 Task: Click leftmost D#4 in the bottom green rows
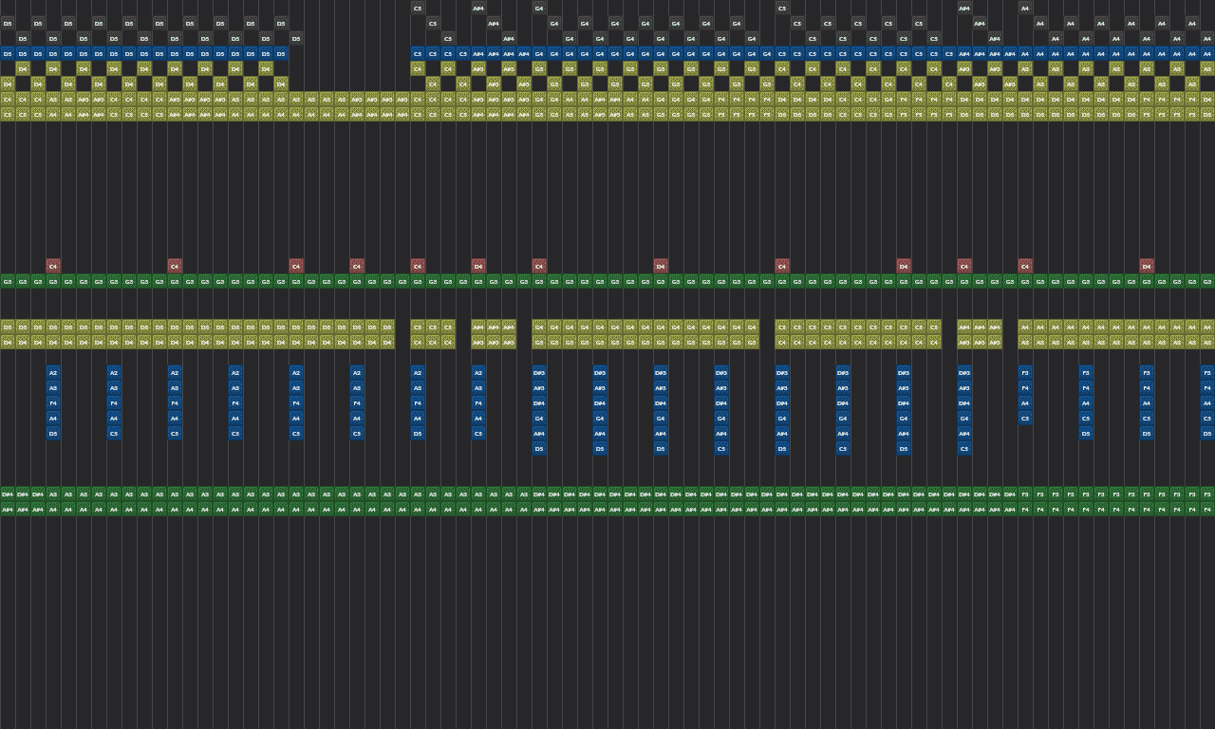tap(8, 494)
